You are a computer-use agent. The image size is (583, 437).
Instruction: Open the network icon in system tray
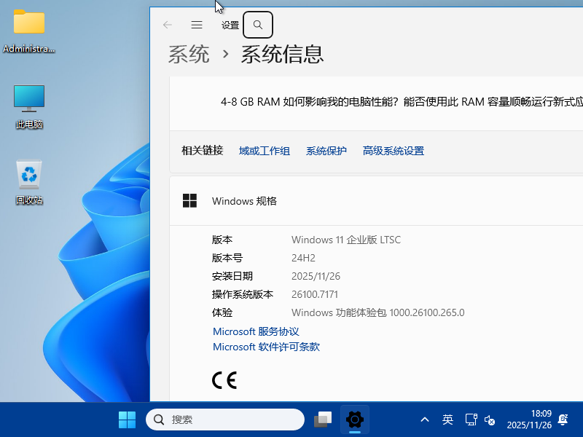(471, 420)
